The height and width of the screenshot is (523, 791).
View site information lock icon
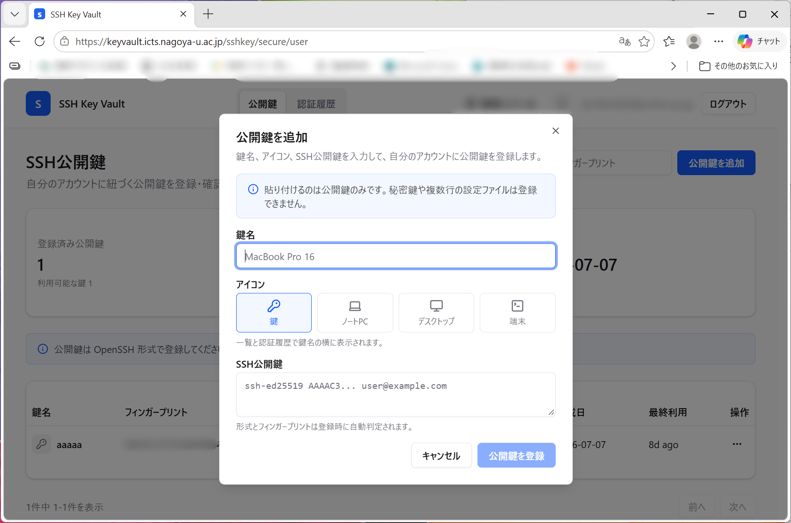coord(65,41)
